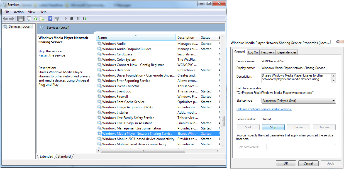
Task: Click Description box scroll down arrow
Action: [x=333, y=80]
